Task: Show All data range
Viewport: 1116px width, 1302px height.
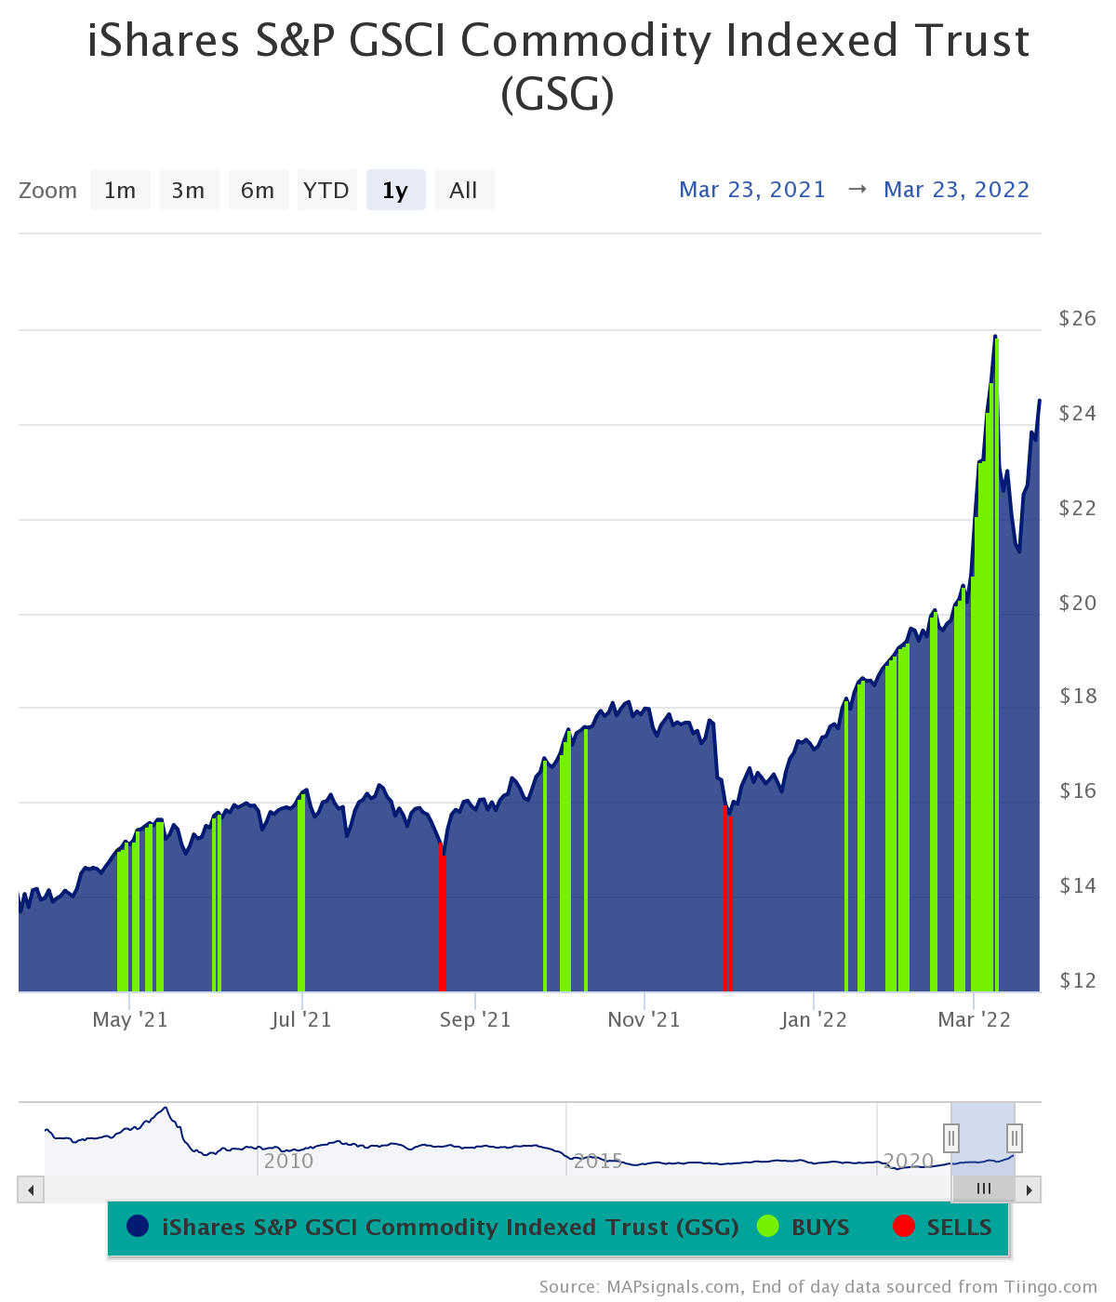Action: (x=464, y=190)
